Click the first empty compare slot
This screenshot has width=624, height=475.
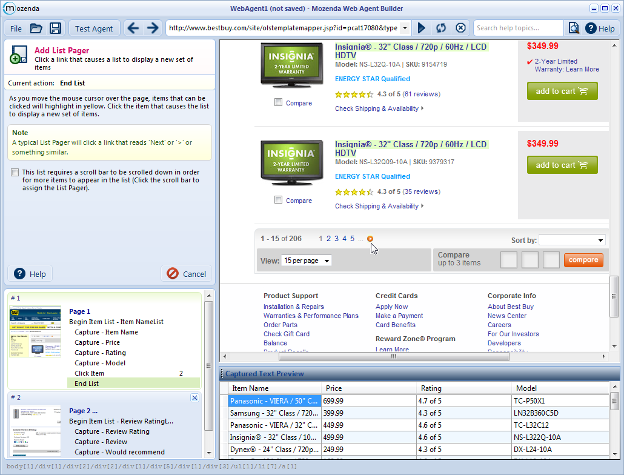509,260
